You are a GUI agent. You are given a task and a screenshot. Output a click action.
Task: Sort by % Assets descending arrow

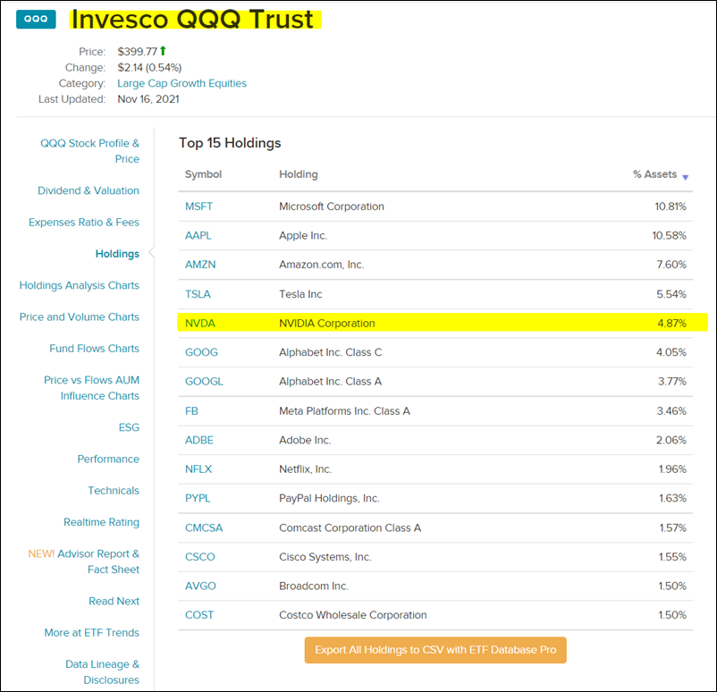[x=685, y=177]
